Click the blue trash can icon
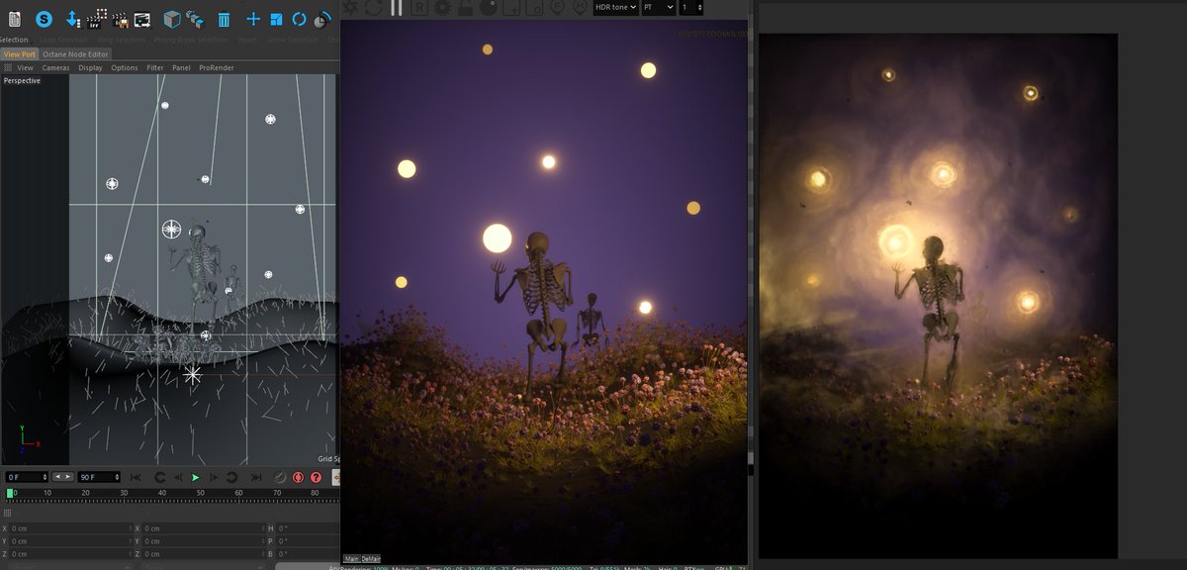1187x570 pixels. click(x=225, y=19)
